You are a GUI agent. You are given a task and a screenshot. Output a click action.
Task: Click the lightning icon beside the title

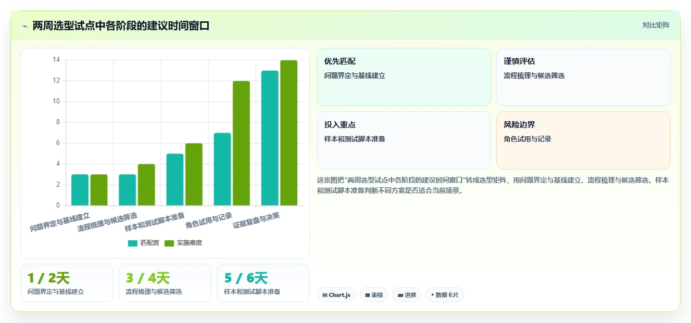pos(24,26)
